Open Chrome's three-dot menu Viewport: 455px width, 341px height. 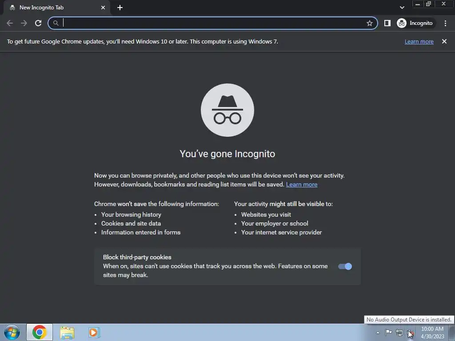click(x=445, y=23)
